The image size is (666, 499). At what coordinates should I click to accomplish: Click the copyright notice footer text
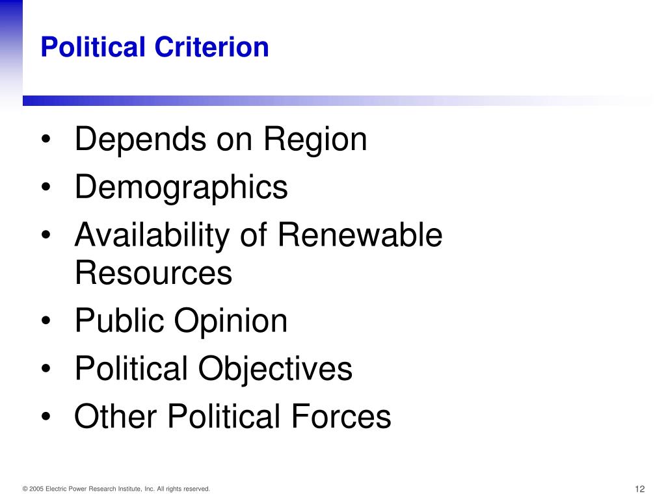click(x=116, y=489)
